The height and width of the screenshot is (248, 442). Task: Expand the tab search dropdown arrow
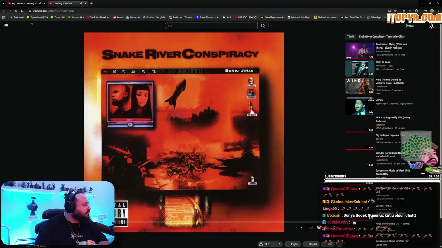point(3,3)
